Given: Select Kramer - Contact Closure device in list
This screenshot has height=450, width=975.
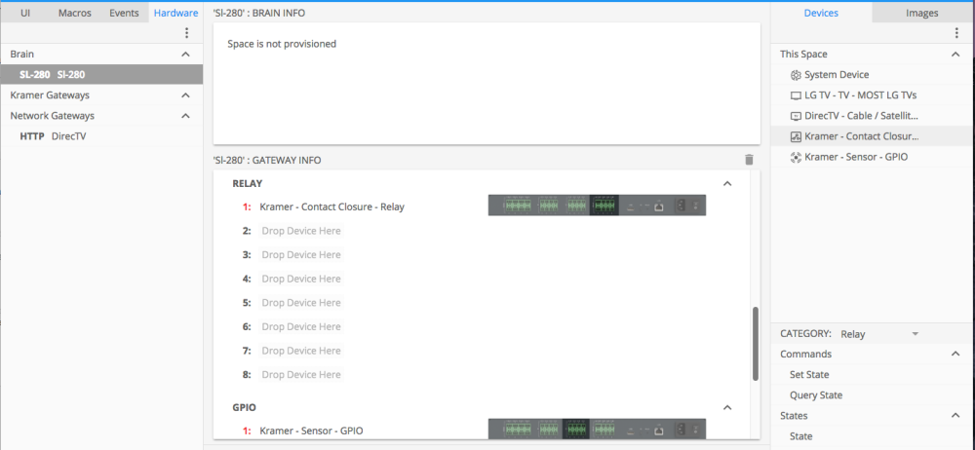Looking at the screenshot, I should [x=873, y=136].
